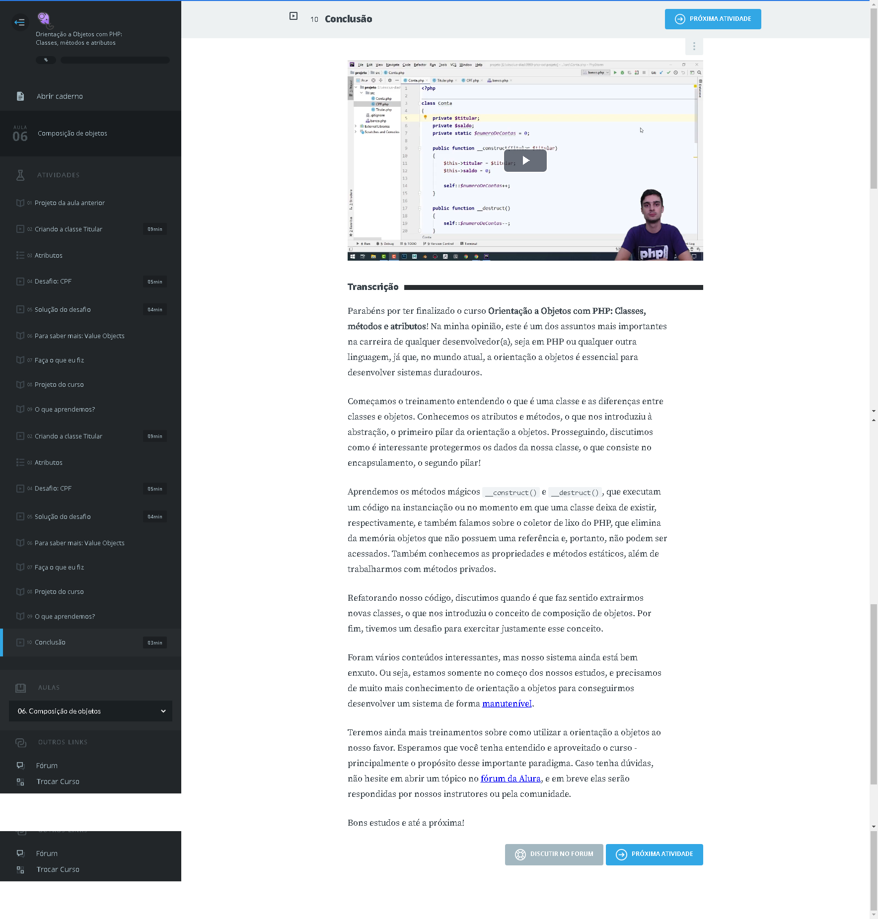878x919 pixels.
Task: Click the Fórum chat icon in Outros Links
Action: click(x=20, y=765)
